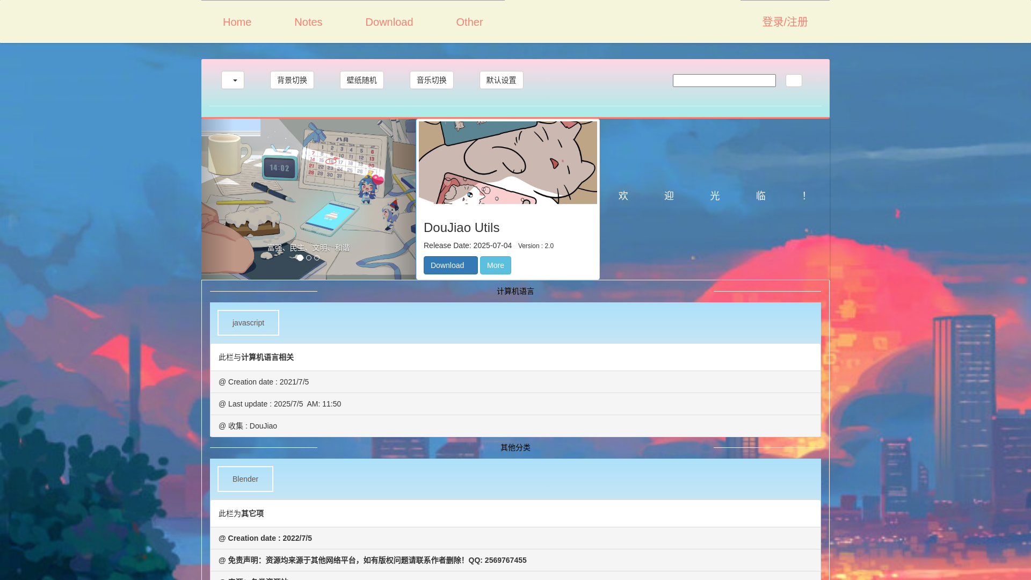The width and height of the screenshot is (1031, 580).
Task: Focus the search input field
Action: point(724,81)
